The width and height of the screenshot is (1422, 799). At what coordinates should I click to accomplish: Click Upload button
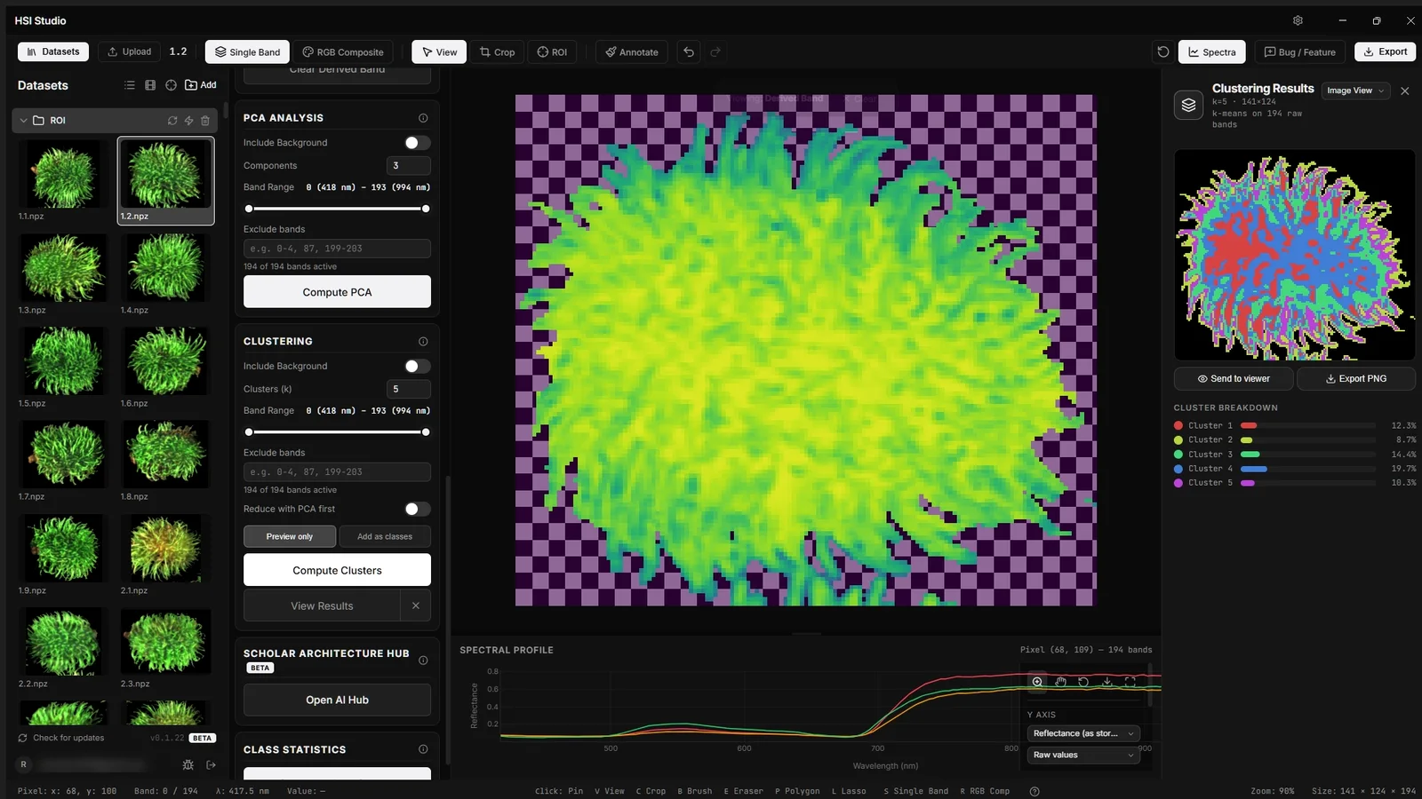click(130, 51)
